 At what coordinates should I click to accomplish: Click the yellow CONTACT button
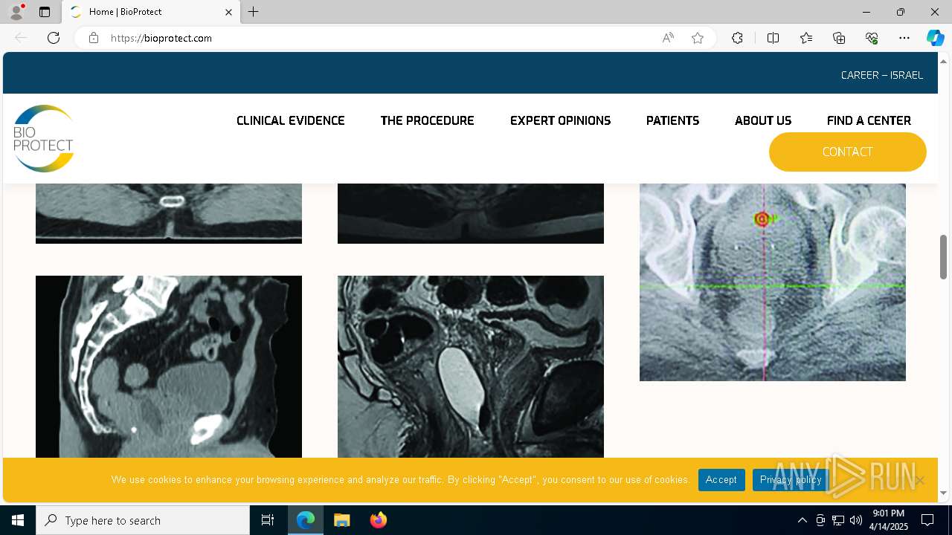tap(848, 152)
